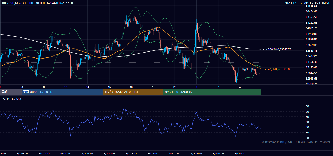
Task: Click the 5/8 00:00 time label
Action: coord(196,154)
